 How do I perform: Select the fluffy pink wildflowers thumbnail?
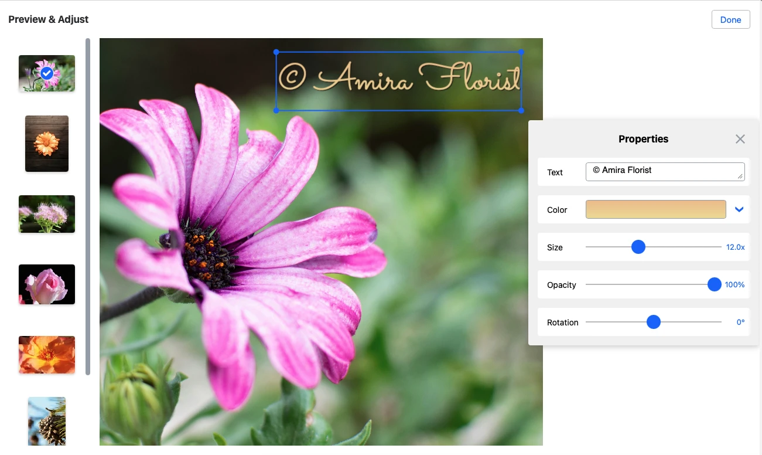tap(47, 214)
